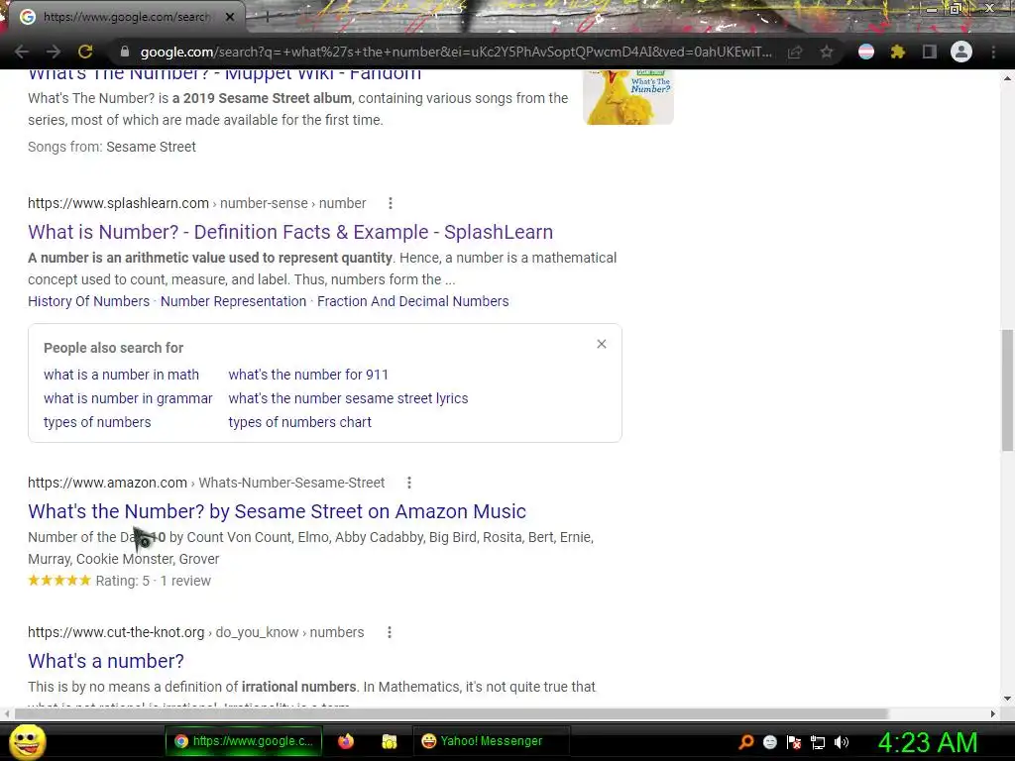Open the History Of Numbers sitelink
The width and height of the screenshot is (1015, 761).
point(88,301)
